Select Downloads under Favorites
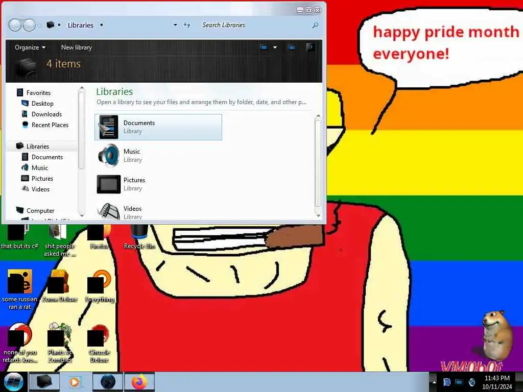Viewport: 523px width, 392px height. click(x=46, y=114)
